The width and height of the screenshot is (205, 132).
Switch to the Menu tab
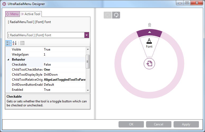[12, 14]
